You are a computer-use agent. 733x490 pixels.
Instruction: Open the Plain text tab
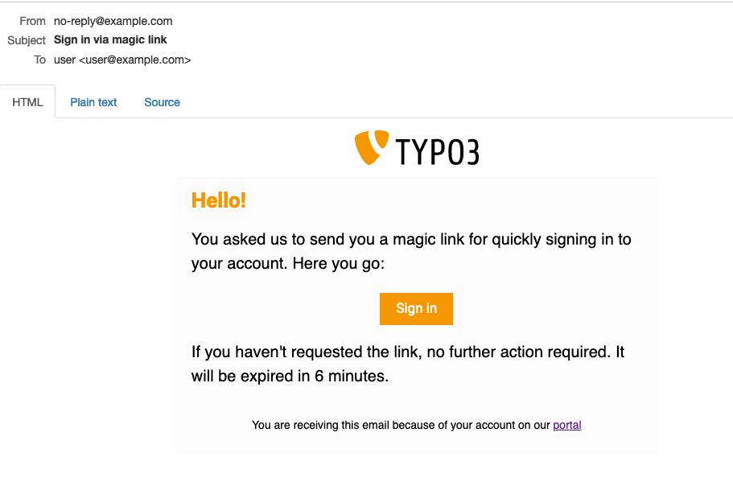pos(93,102)
